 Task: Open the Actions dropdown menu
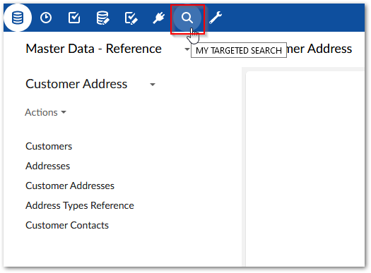[45, 112]
